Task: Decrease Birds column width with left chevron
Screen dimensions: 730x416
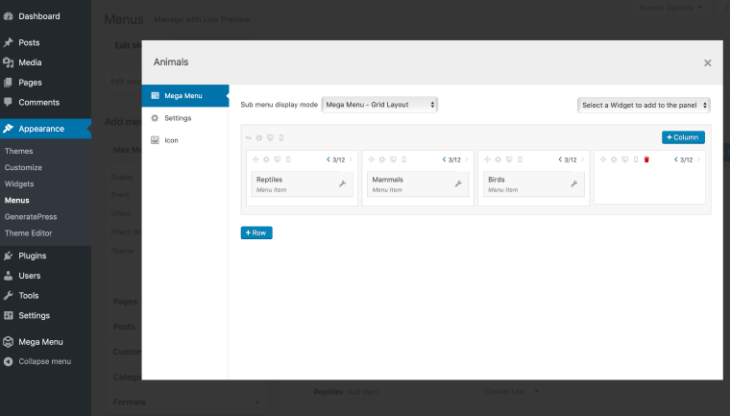Action: click(560, 159)
